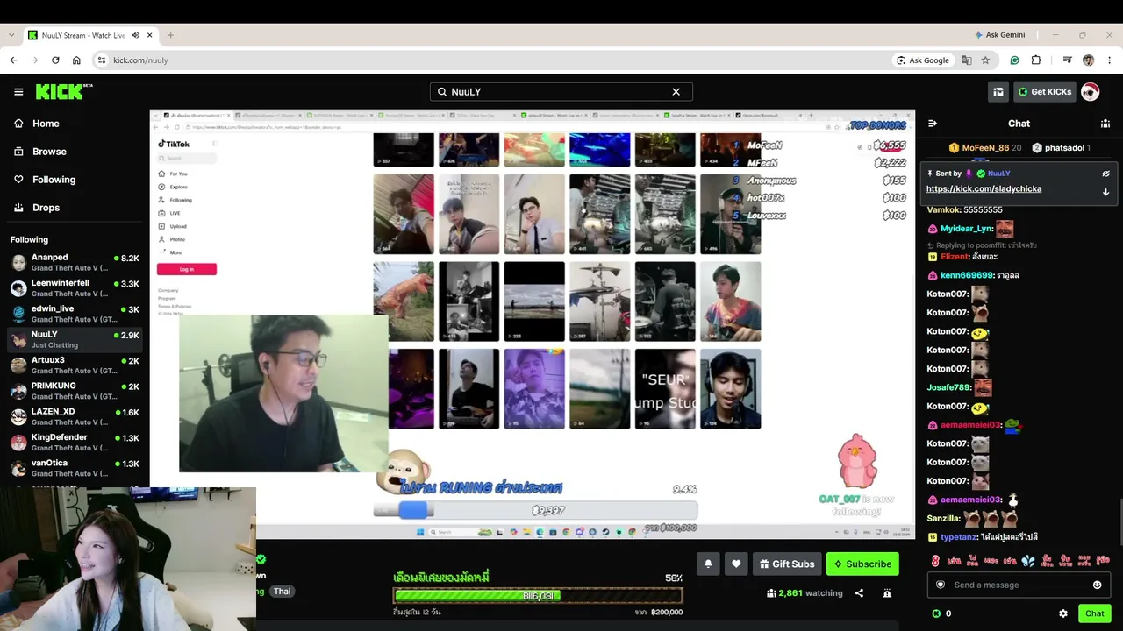The image size is (1123, 631).
Task: Open the emoji picker in chat
Action: 1097,585
